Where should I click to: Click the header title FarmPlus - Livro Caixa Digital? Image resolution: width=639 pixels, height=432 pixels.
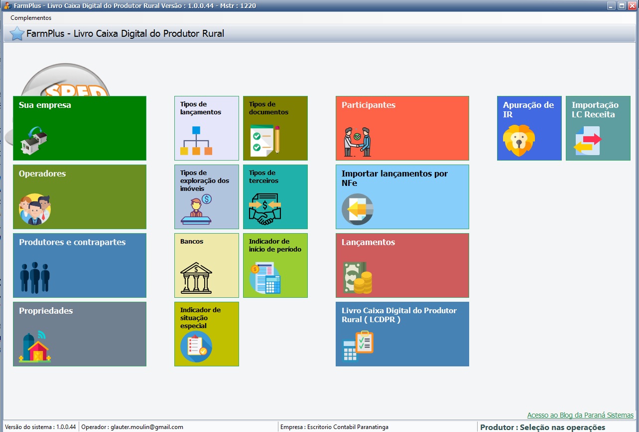126,34
